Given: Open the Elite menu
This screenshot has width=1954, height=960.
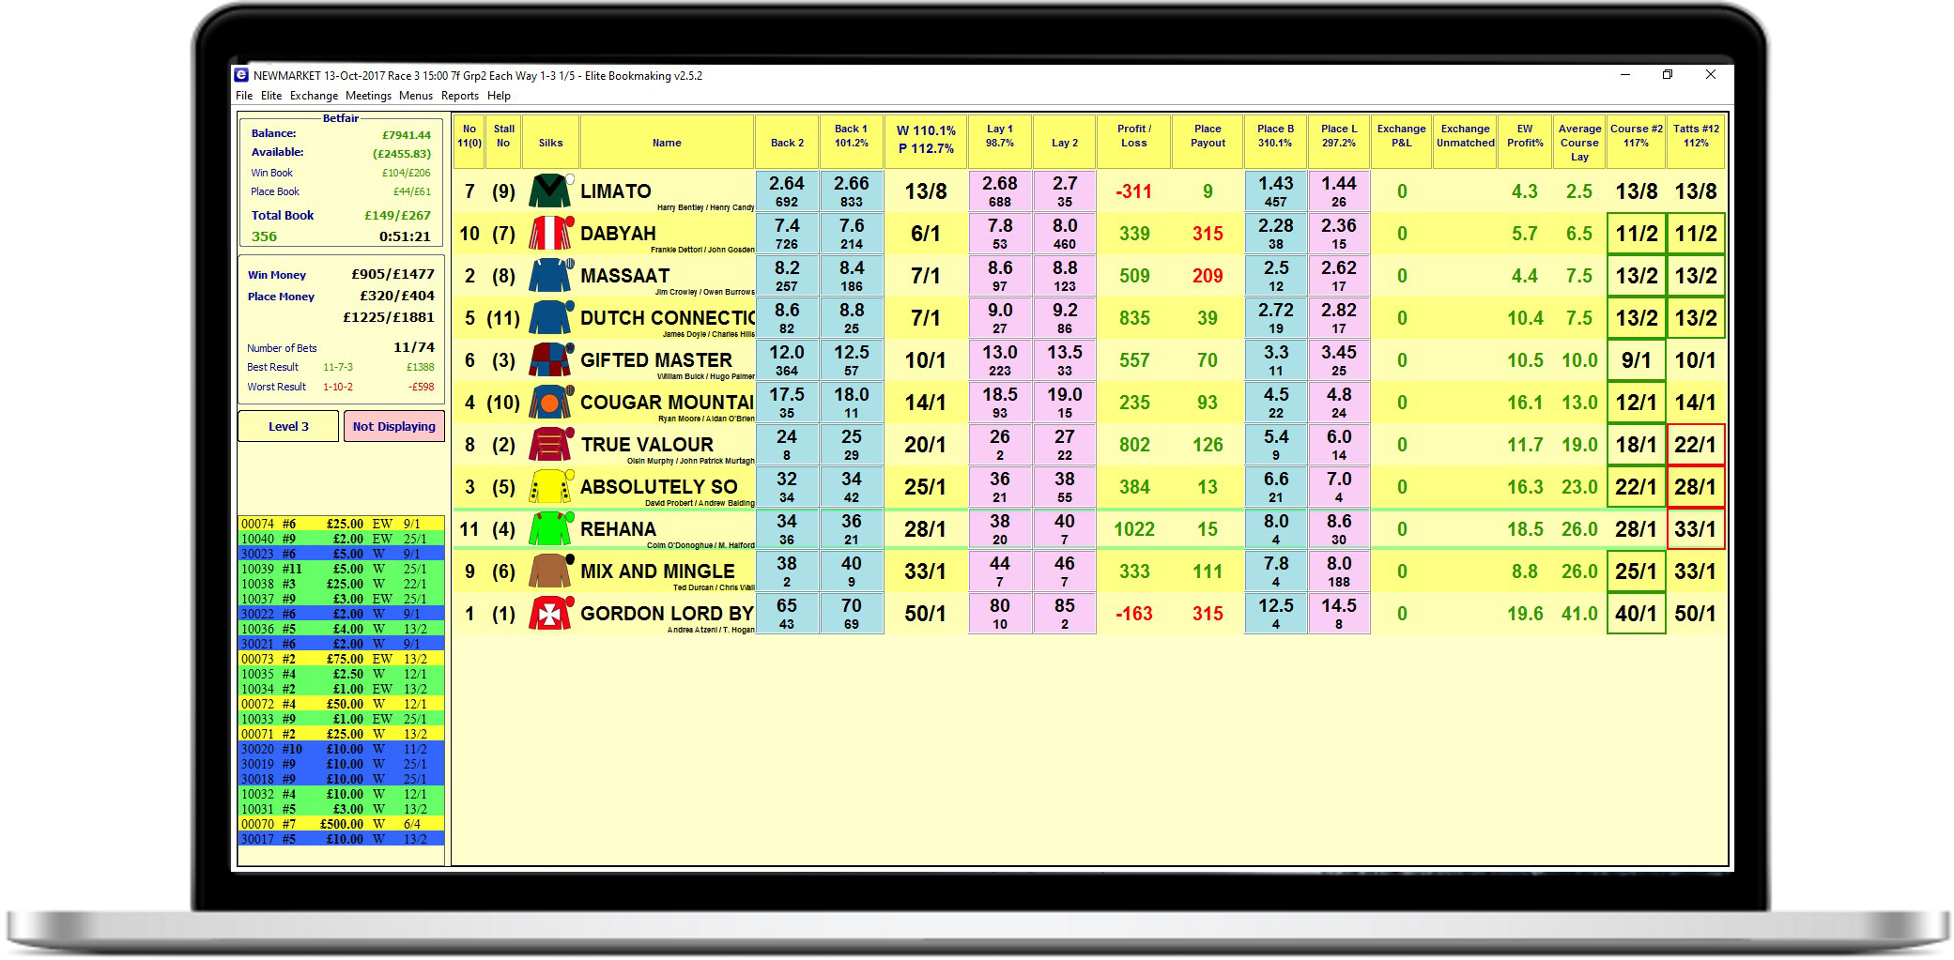Looking at the screenshot, I should [x=271, y=96].
